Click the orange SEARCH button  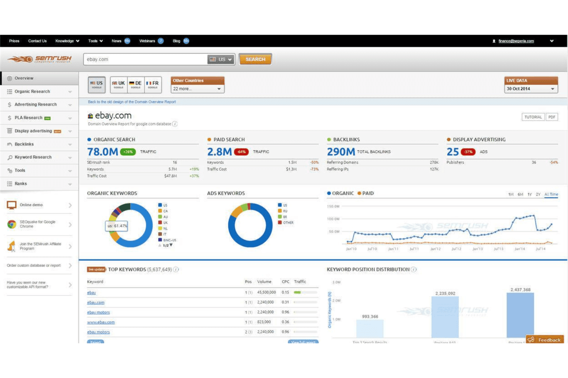pyautogui.click(x=255, y=59)
